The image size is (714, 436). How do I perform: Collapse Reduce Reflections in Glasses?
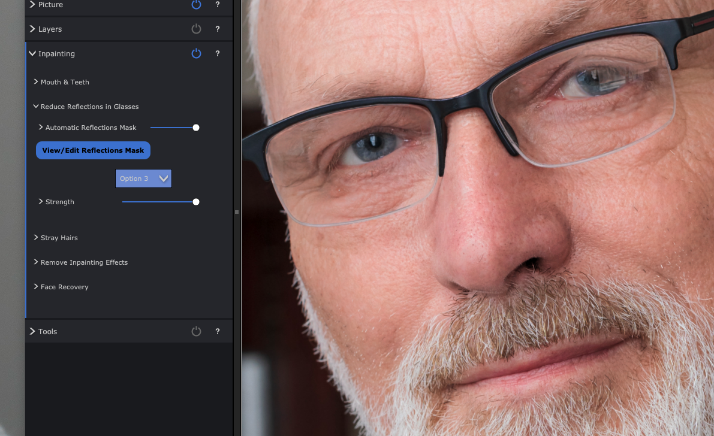click(x=36, y=106)
